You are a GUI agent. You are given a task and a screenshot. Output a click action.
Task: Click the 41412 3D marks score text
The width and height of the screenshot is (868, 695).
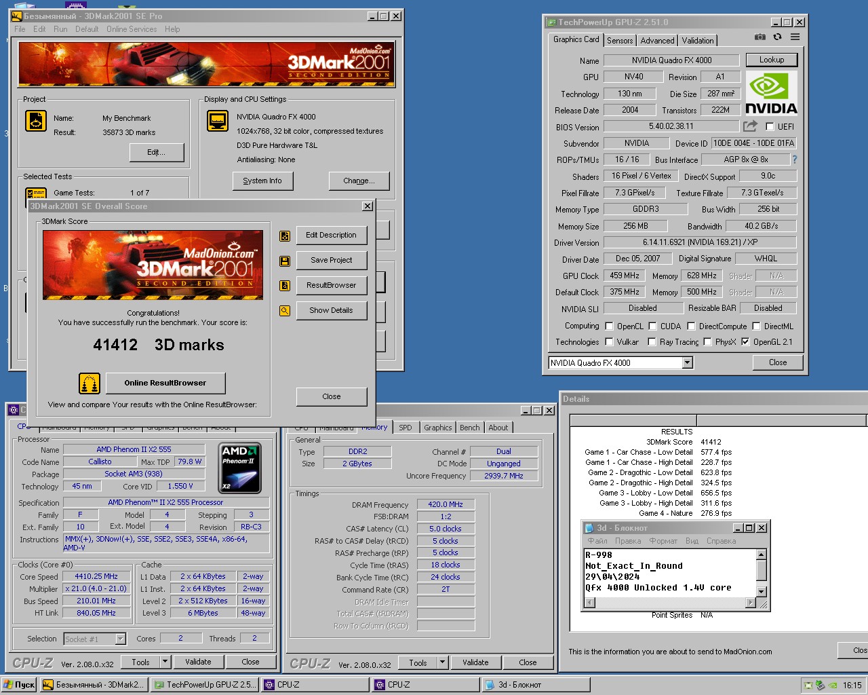(x=159, y=345)
